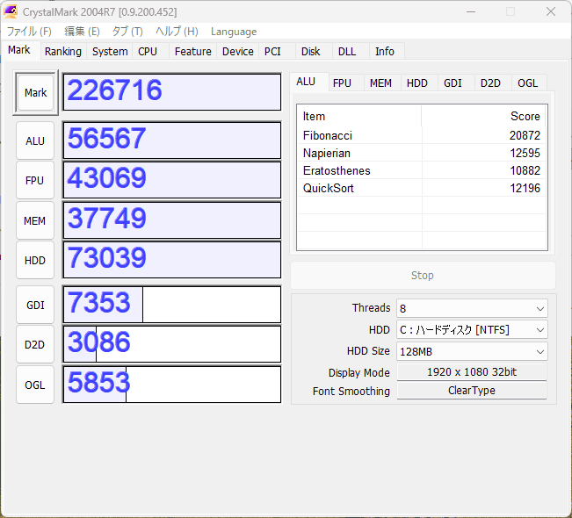Select the OGL results tab
This screenshot has height=518, width=572.
527,83
